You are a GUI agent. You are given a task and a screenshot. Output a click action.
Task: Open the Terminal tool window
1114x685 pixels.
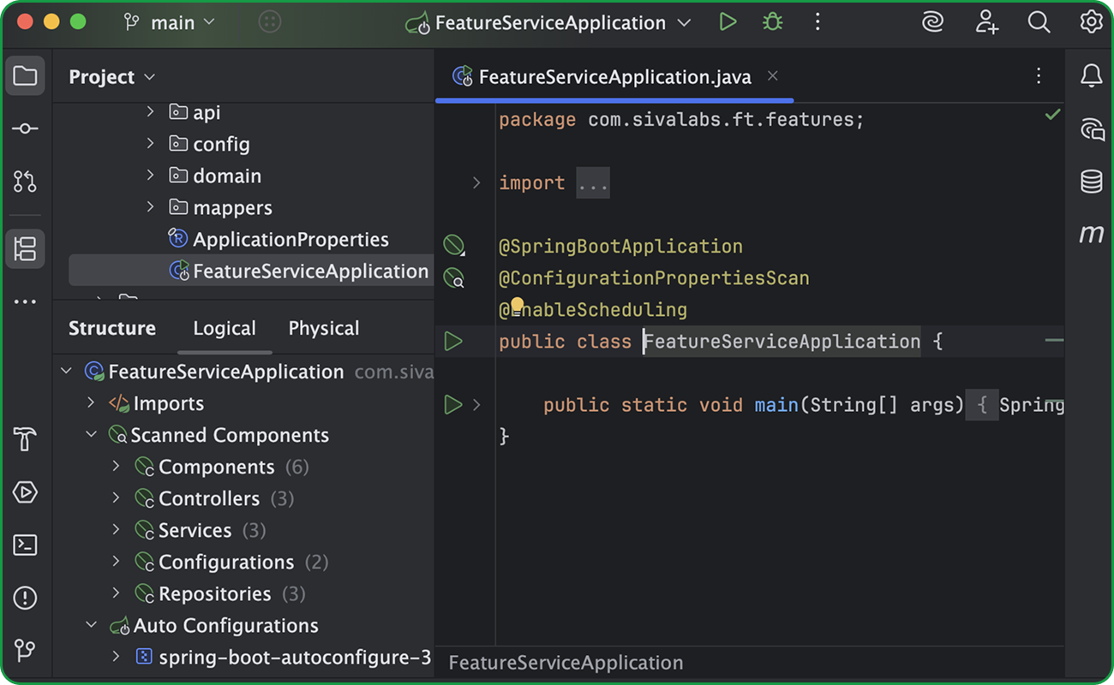point(25,545)
